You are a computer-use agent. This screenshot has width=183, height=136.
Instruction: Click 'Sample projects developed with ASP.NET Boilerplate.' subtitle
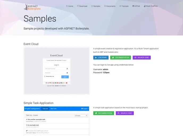click(x=56, y=28)
